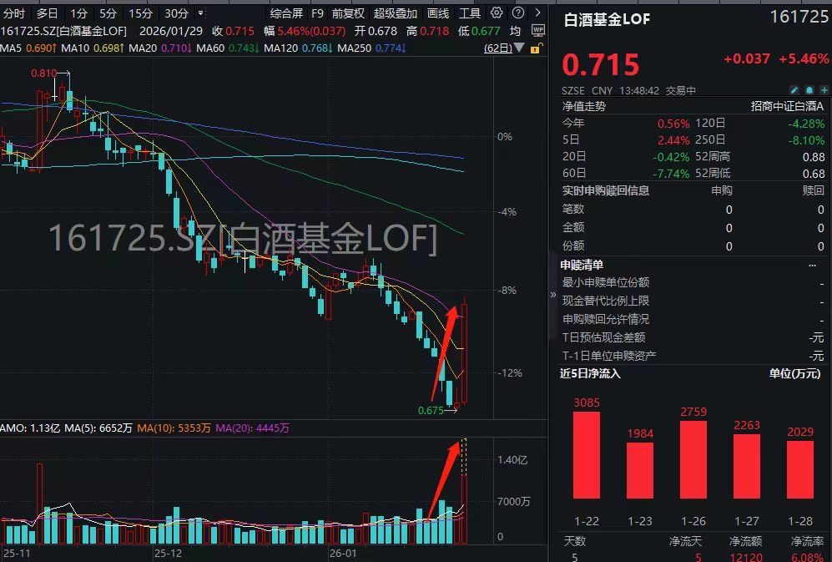Switch to the 多日 tab
Image resolution: width=832 pixels, height=562 pixels.
click(x=46, y=13)
